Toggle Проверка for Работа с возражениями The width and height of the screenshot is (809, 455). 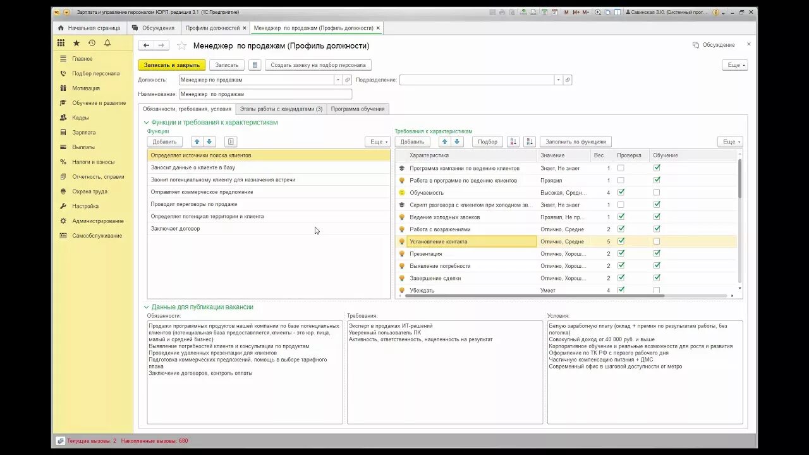[621, 229]
